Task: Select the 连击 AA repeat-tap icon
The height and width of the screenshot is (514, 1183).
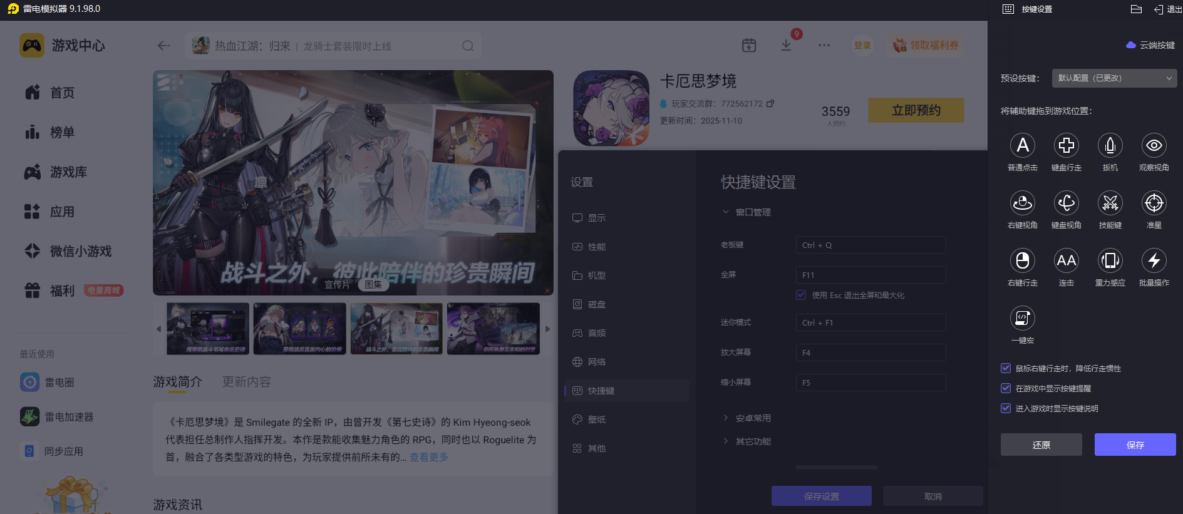Action: point(1067,260)
